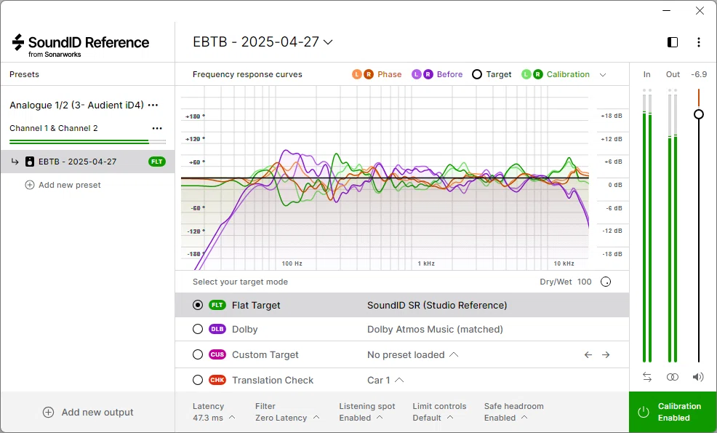The image size is (717, 433).
Task: Expand the Filter Zero Latency setting
Action: point(287,412)
